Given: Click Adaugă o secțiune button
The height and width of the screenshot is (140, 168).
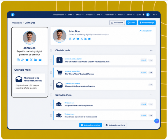Looking at the screenshot, I should coord(115,125).
